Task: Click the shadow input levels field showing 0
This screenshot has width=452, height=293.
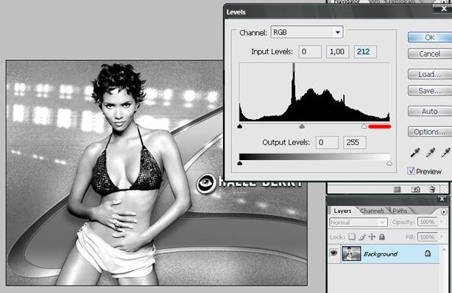Action: [310, 51]
